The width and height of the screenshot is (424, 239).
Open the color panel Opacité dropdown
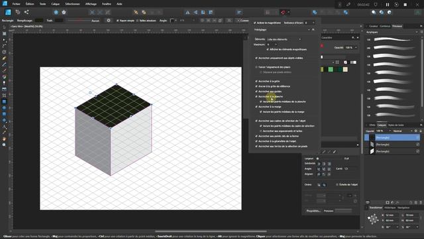351,48
